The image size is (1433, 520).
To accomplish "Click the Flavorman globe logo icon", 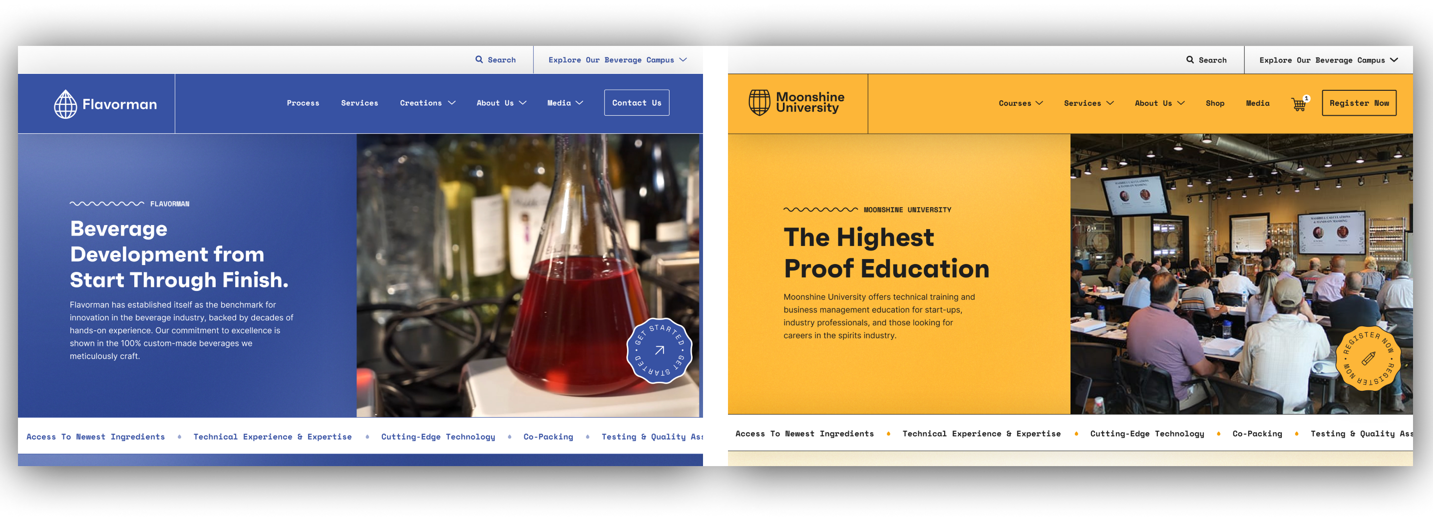I will [x=65, y=104].
